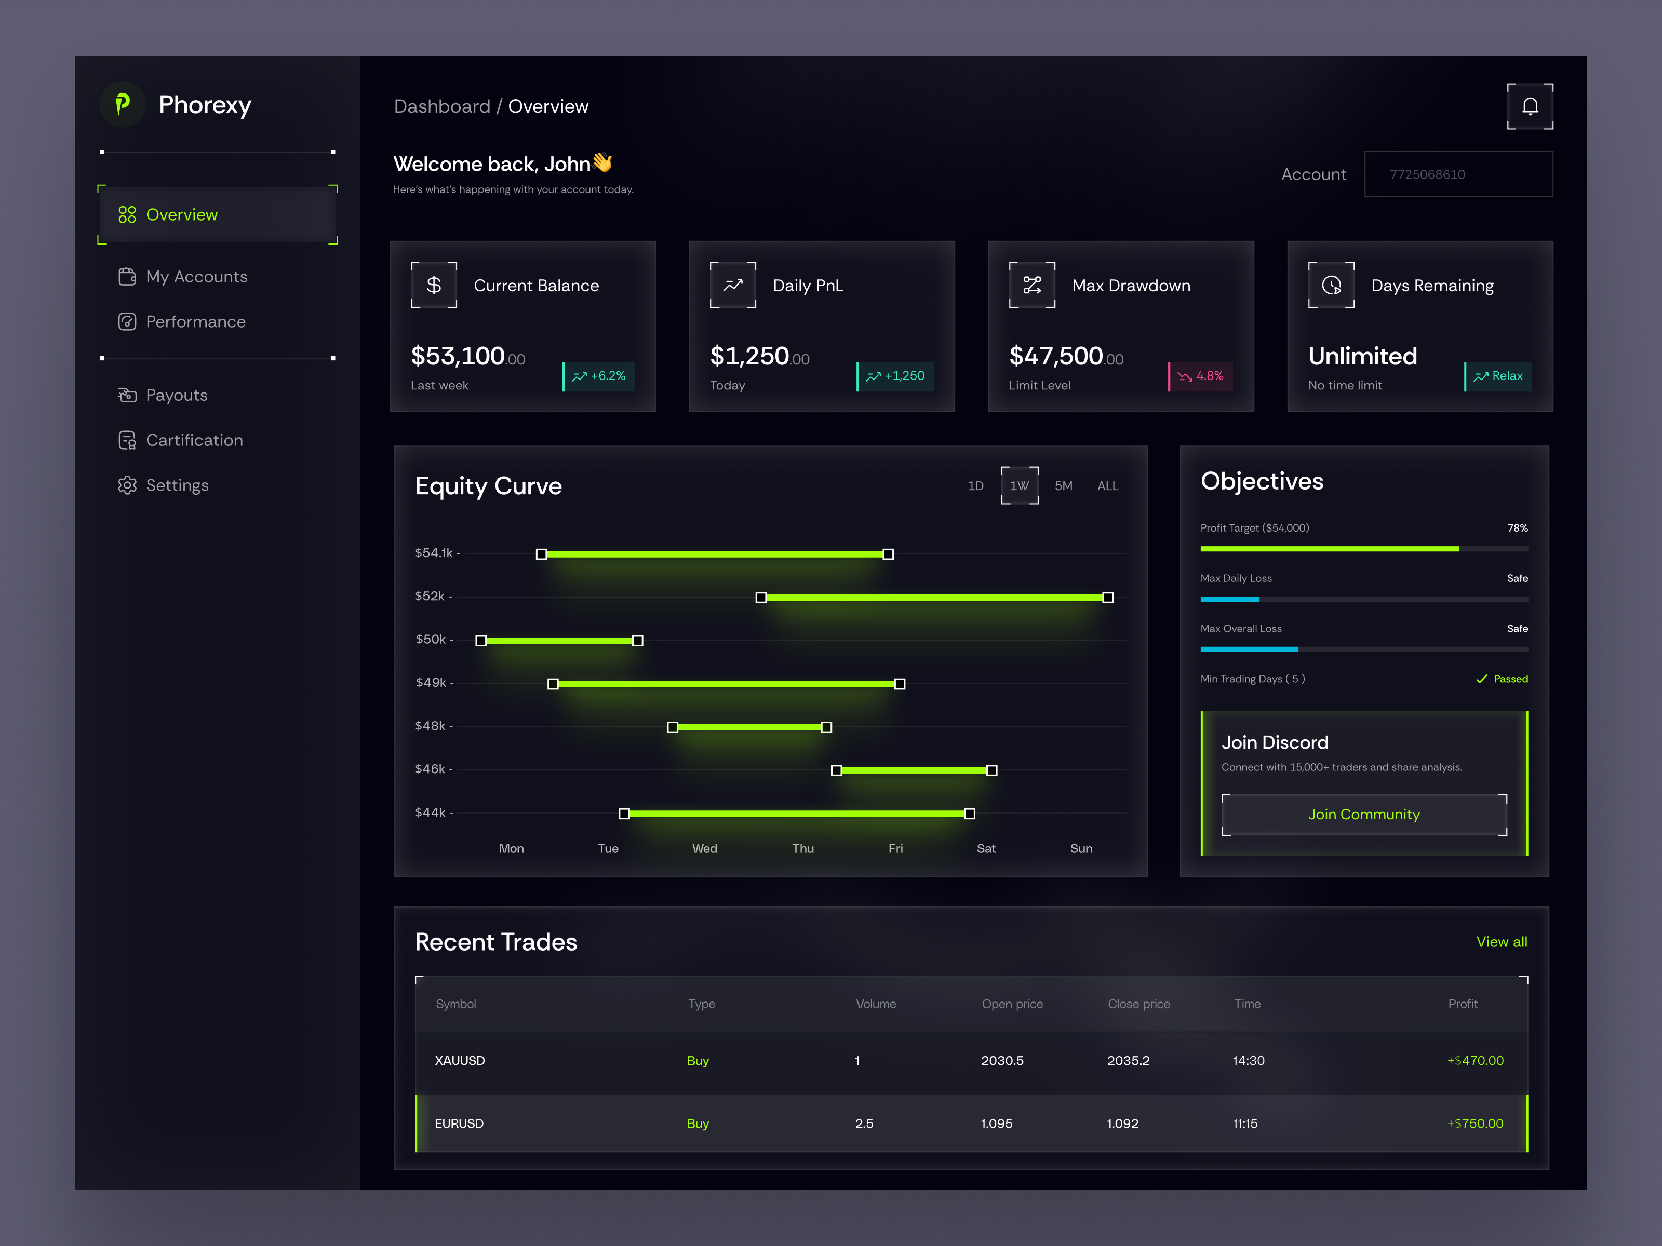Click the Days Remaining clock icon
This screenshot has height=1246, width=1662.
pos(1331,285)
